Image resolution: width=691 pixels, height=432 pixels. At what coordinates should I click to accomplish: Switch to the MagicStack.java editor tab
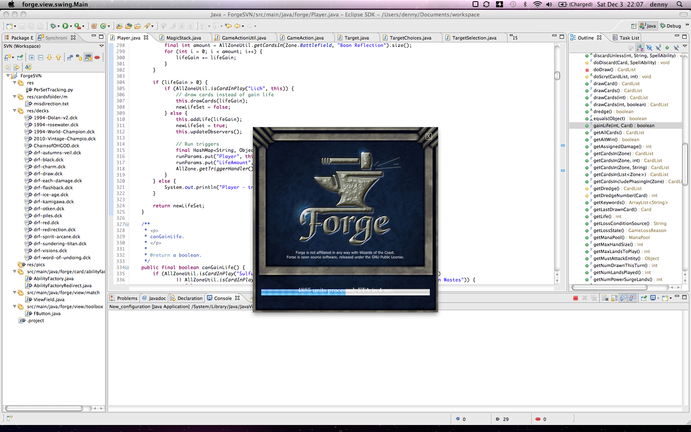pyautogui.click(x=183, y=38)
